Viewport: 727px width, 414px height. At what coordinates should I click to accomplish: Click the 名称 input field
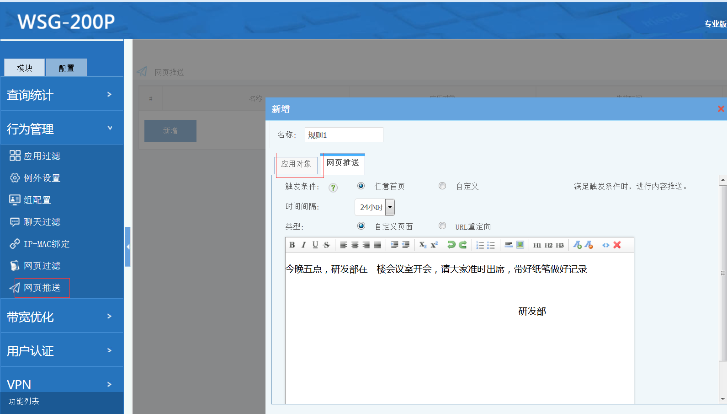pyautogui.click(x=344, y=135)
